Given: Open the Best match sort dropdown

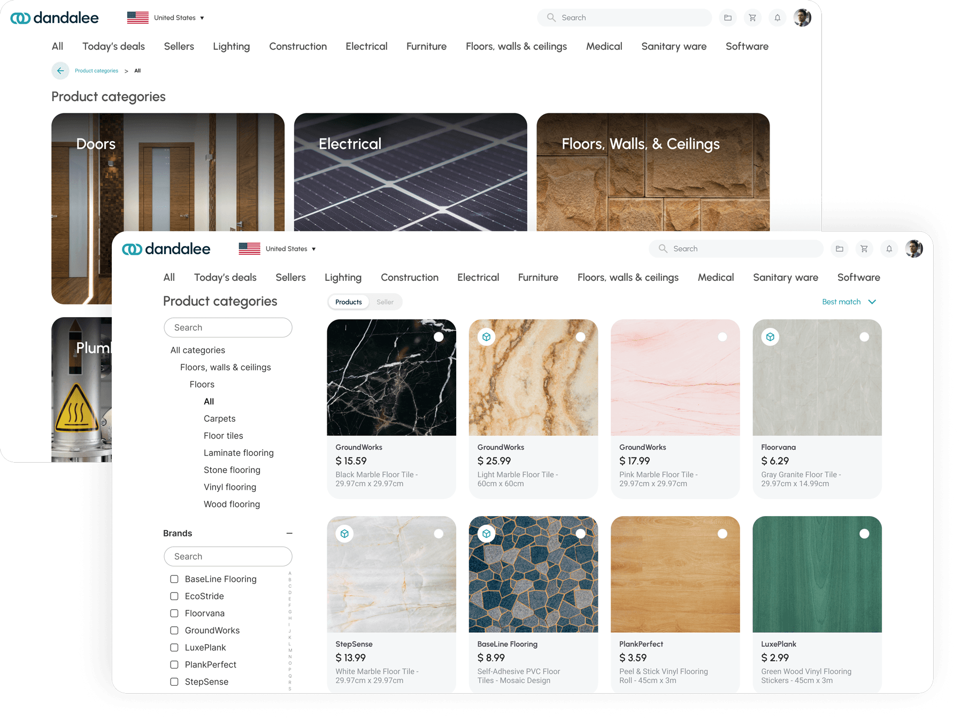Looking at the screenshot, I should tap(849, 302).
